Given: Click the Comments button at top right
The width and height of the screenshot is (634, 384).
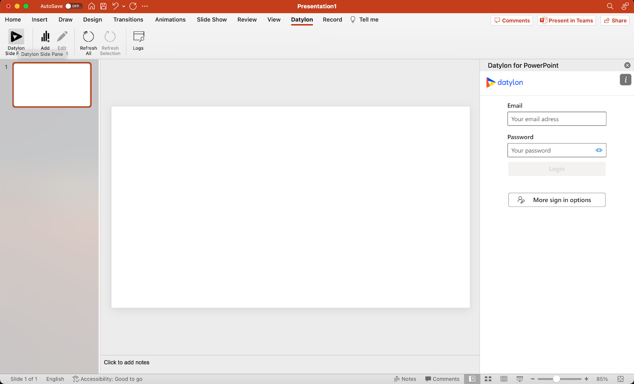Looking at the screenshot, I should [x=512, y=20].
